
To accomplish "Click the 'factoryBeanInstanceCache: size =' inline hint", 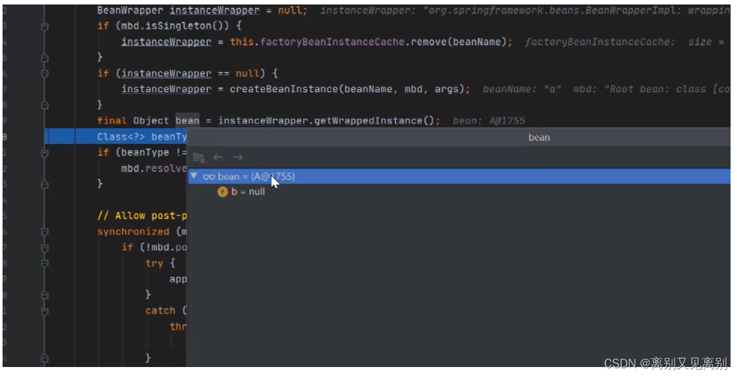I will [625, 42].
